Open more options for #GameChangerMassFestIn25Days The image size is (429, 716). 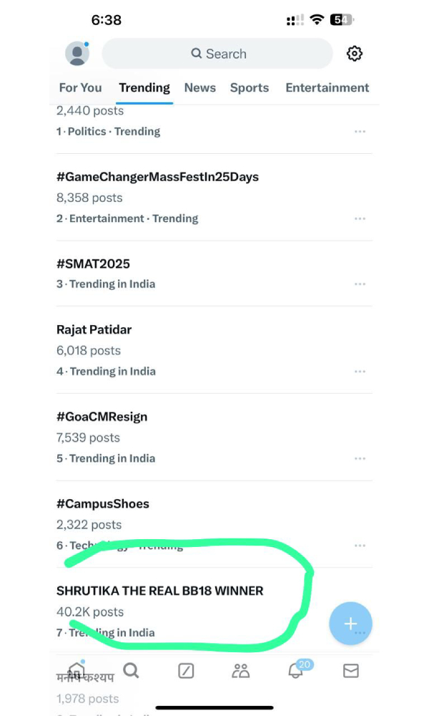(360, 219)
